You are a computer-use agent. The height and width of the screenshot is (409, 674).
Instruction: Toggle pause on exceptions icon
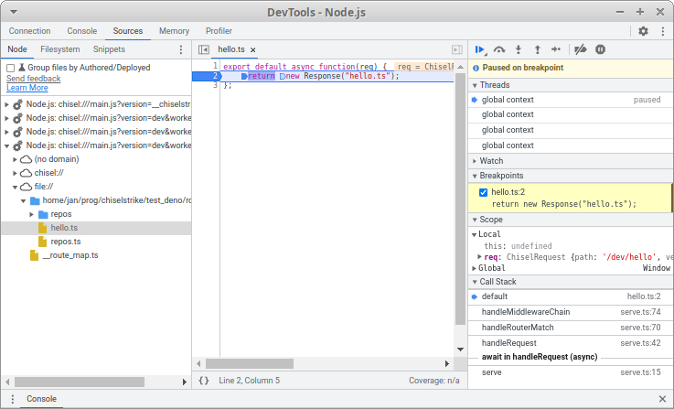coord(601,50)
